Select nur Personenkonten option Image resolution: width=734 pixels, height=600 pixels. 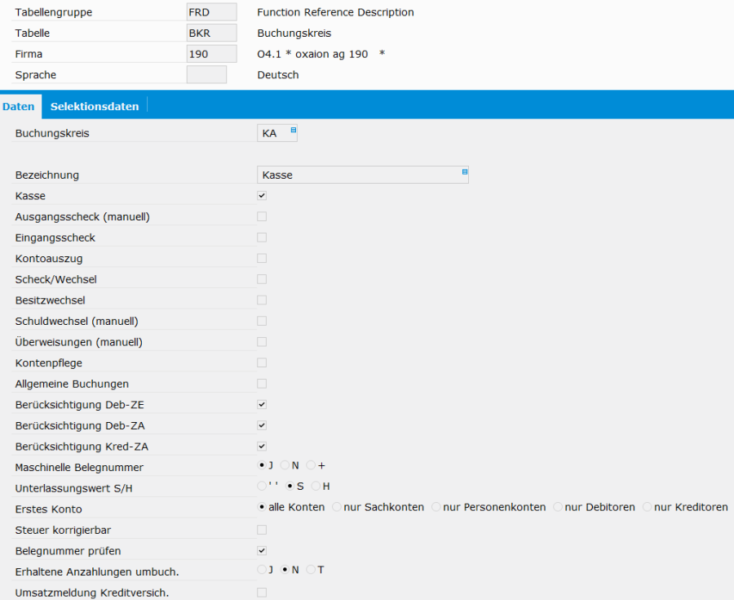point(436,507)
